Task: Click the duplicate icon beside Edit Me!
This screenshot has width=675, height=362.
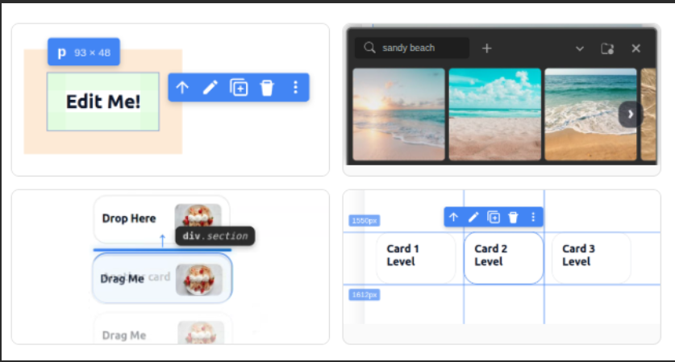Action: pos(239,88)
